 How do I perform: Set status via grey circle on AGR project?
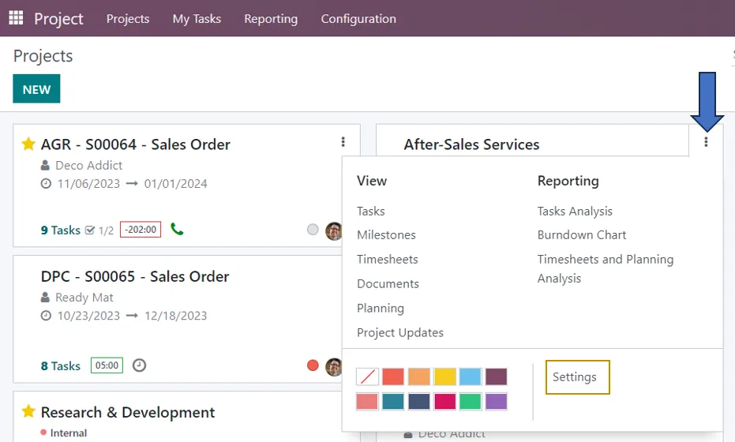[313, 229]
